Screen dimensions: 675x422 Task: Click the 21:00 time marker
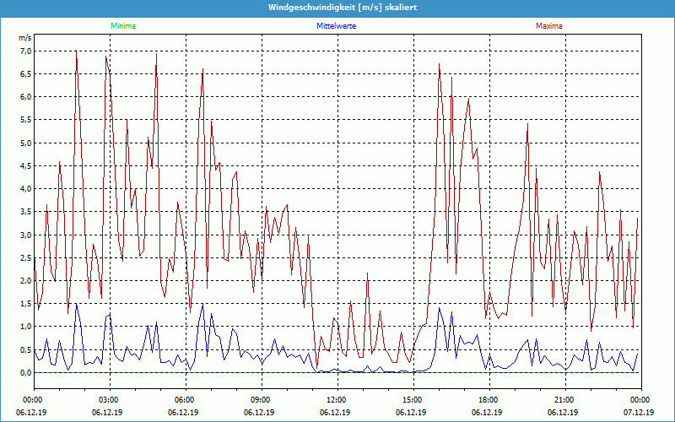564,400
